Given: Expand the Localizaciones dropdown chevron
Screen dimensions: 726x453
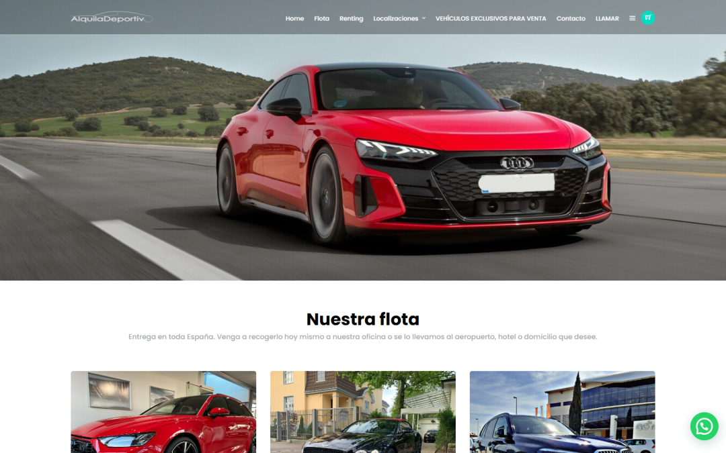Looking at the screenshot, I should (x=424, y=18).
